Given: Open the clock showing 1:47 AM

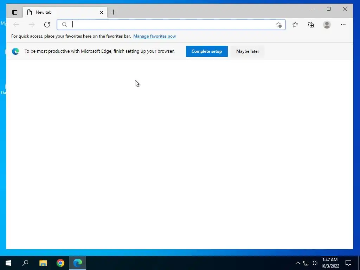Looking at the screenshot, I should [330, 263].
